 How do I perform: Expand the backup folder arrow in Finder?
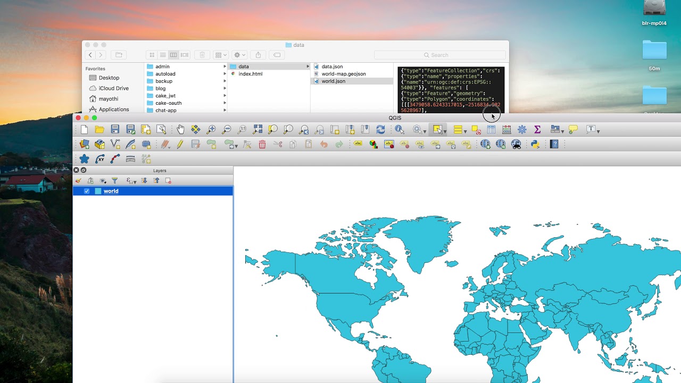click(225, 81)
